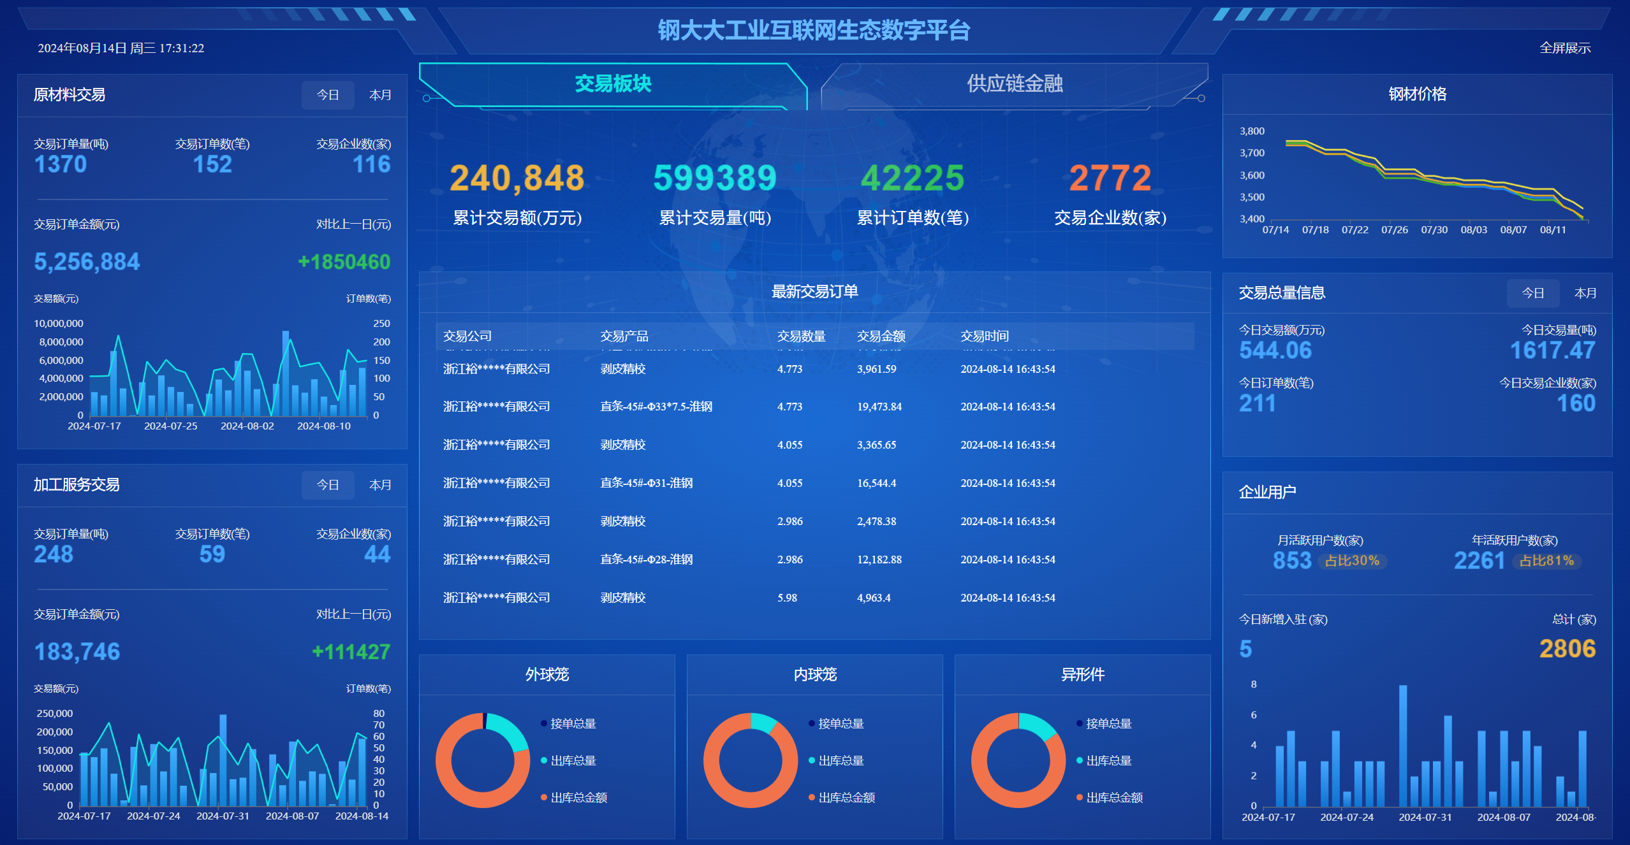The image size is (1630, 845).
Task: Switch to the 交易板块 tab
Action: click(x=613, y=83)
